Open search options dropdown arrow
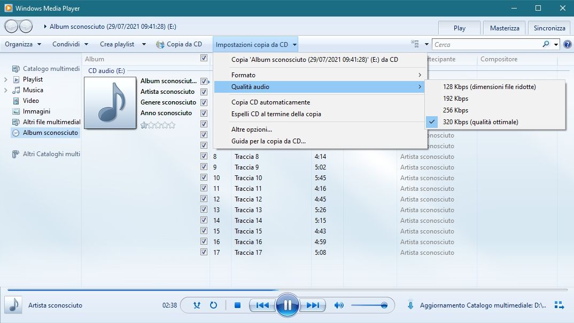The image size is (574, 323). pos(556,45)
